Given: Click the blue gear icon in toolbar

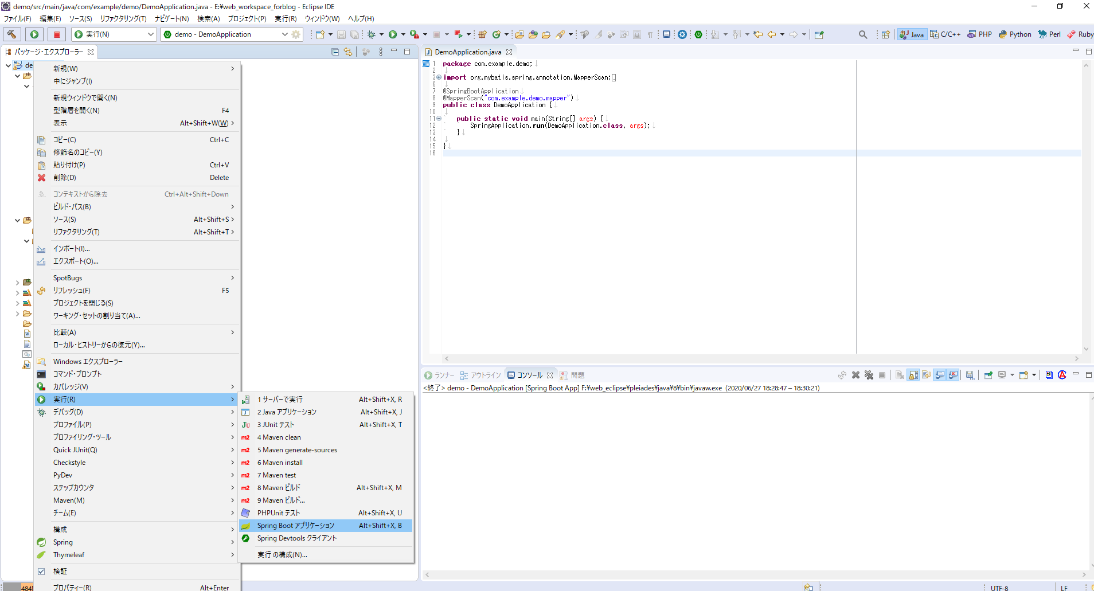Looking at the screenshot, I should coord(682,34).
